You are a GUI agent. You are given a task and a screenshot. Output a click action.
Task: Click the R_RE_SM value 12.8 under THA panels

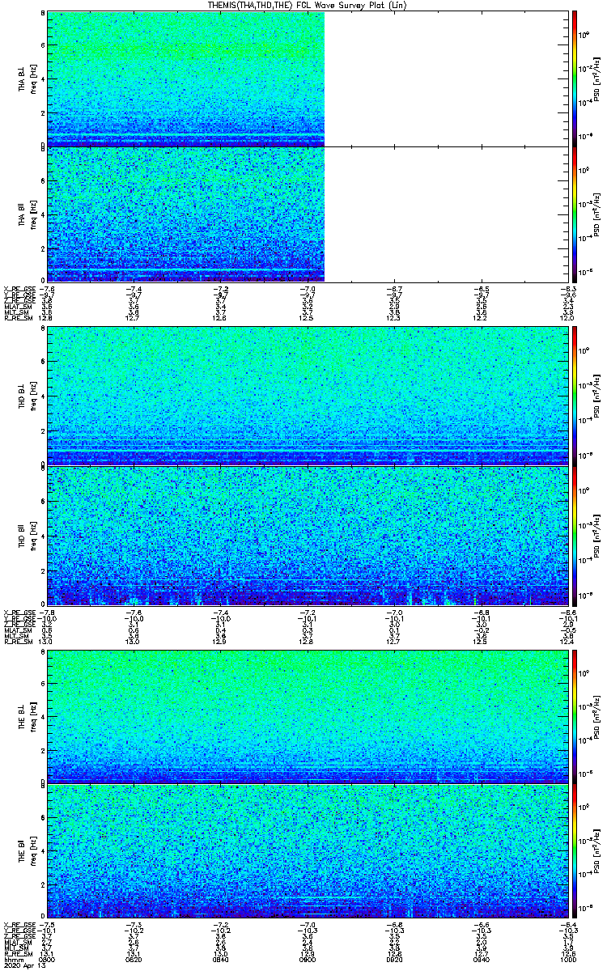47,318
